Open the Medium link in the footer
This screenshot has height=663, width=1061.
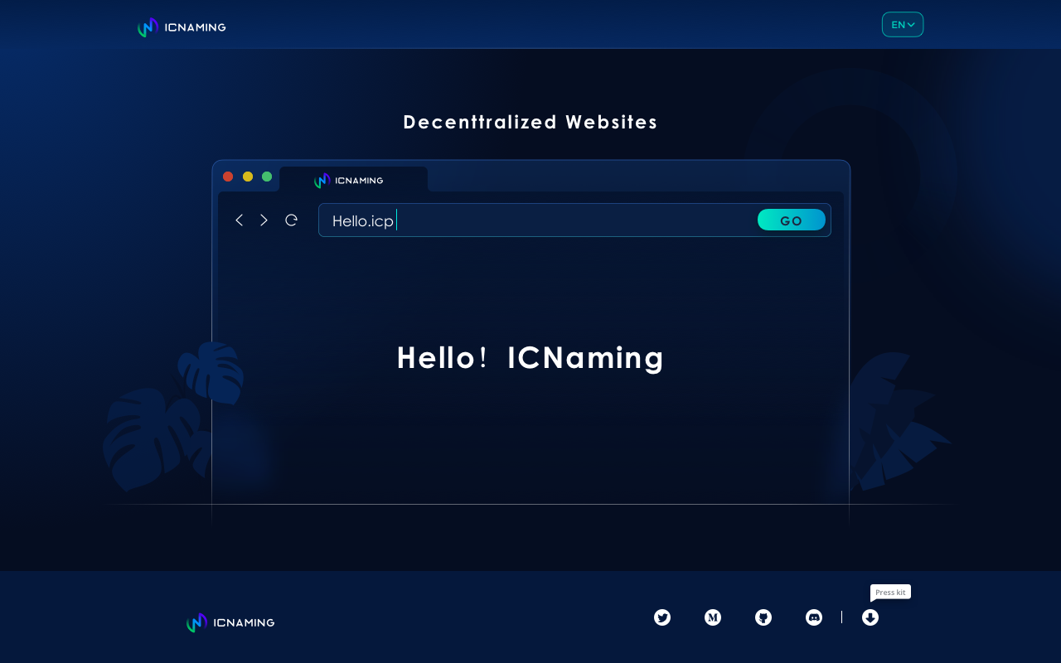pos(713,617)
